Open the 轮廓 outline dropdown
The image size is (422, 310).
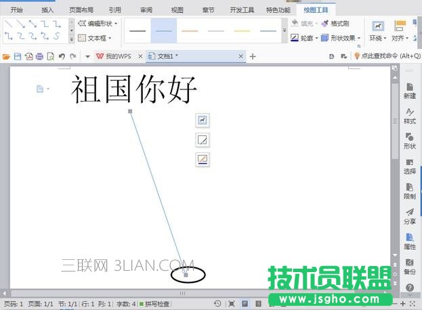[305, 38]
